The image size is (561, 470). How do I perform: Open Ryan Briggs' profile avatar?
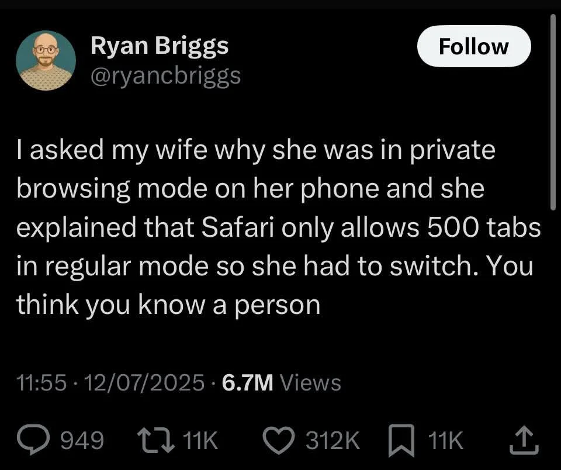[46, 60]
